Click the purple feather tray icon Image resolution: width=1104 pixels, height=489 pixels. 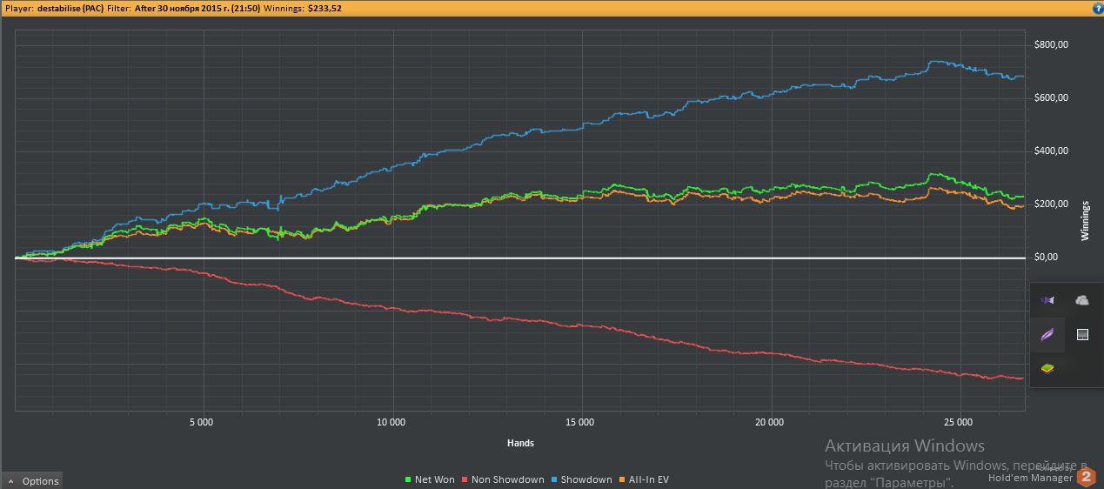[x=1047, y=334]
